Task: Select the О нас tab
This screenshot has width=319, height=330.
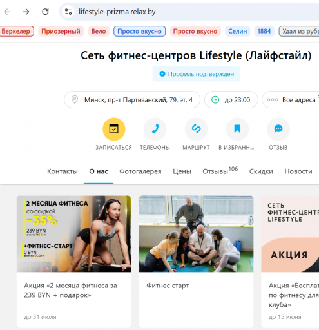Action: pyautogui.click(x=99, y=171)
